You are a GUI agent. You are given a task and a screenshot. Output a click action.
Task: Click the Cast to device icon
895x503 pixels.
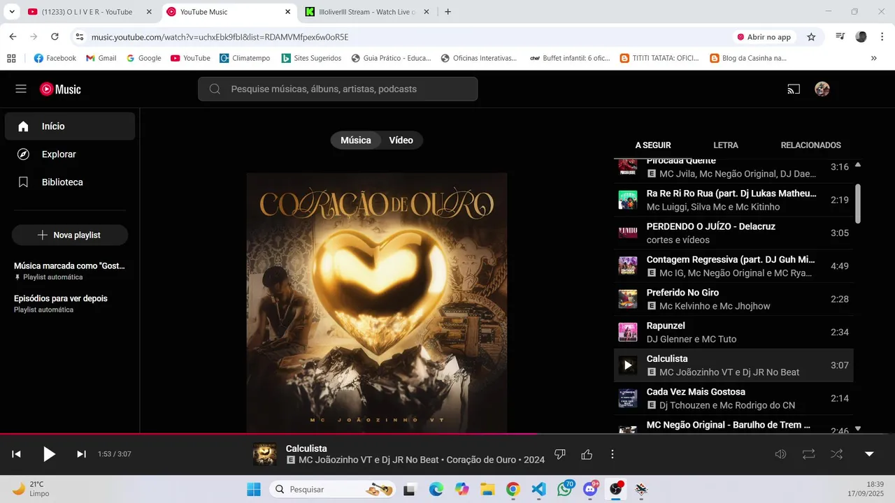tap(793, 89)
